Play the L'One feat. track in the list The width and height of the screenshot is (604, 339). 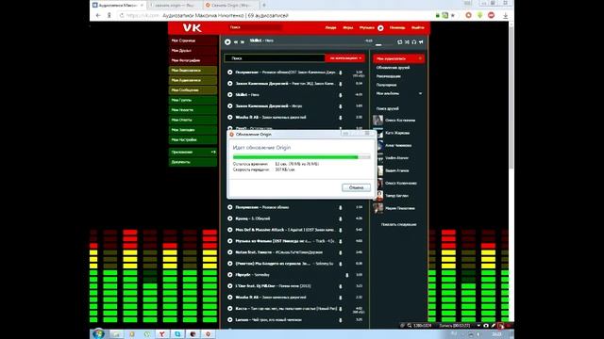(x=230, y=286)
